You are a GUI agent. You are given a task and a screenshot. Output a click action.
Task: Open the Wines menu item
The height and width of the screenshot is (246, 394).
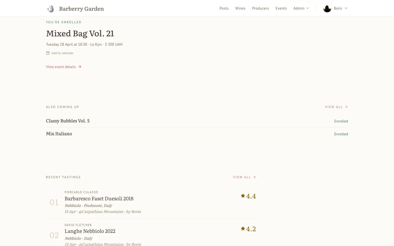pyautogui.click(x=240, y=8)
